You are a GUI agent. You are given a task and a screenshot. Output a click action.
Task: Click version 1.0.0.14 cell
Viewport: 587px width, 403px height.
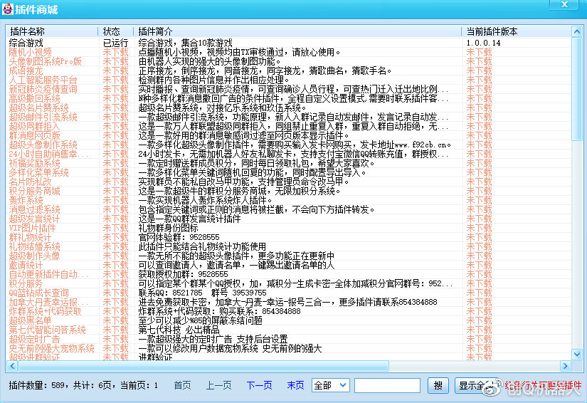point(483,43)
